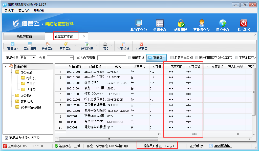Switch to 功能导航窗 tab
This screenshot has width=259, height=151.
[28, 36]
